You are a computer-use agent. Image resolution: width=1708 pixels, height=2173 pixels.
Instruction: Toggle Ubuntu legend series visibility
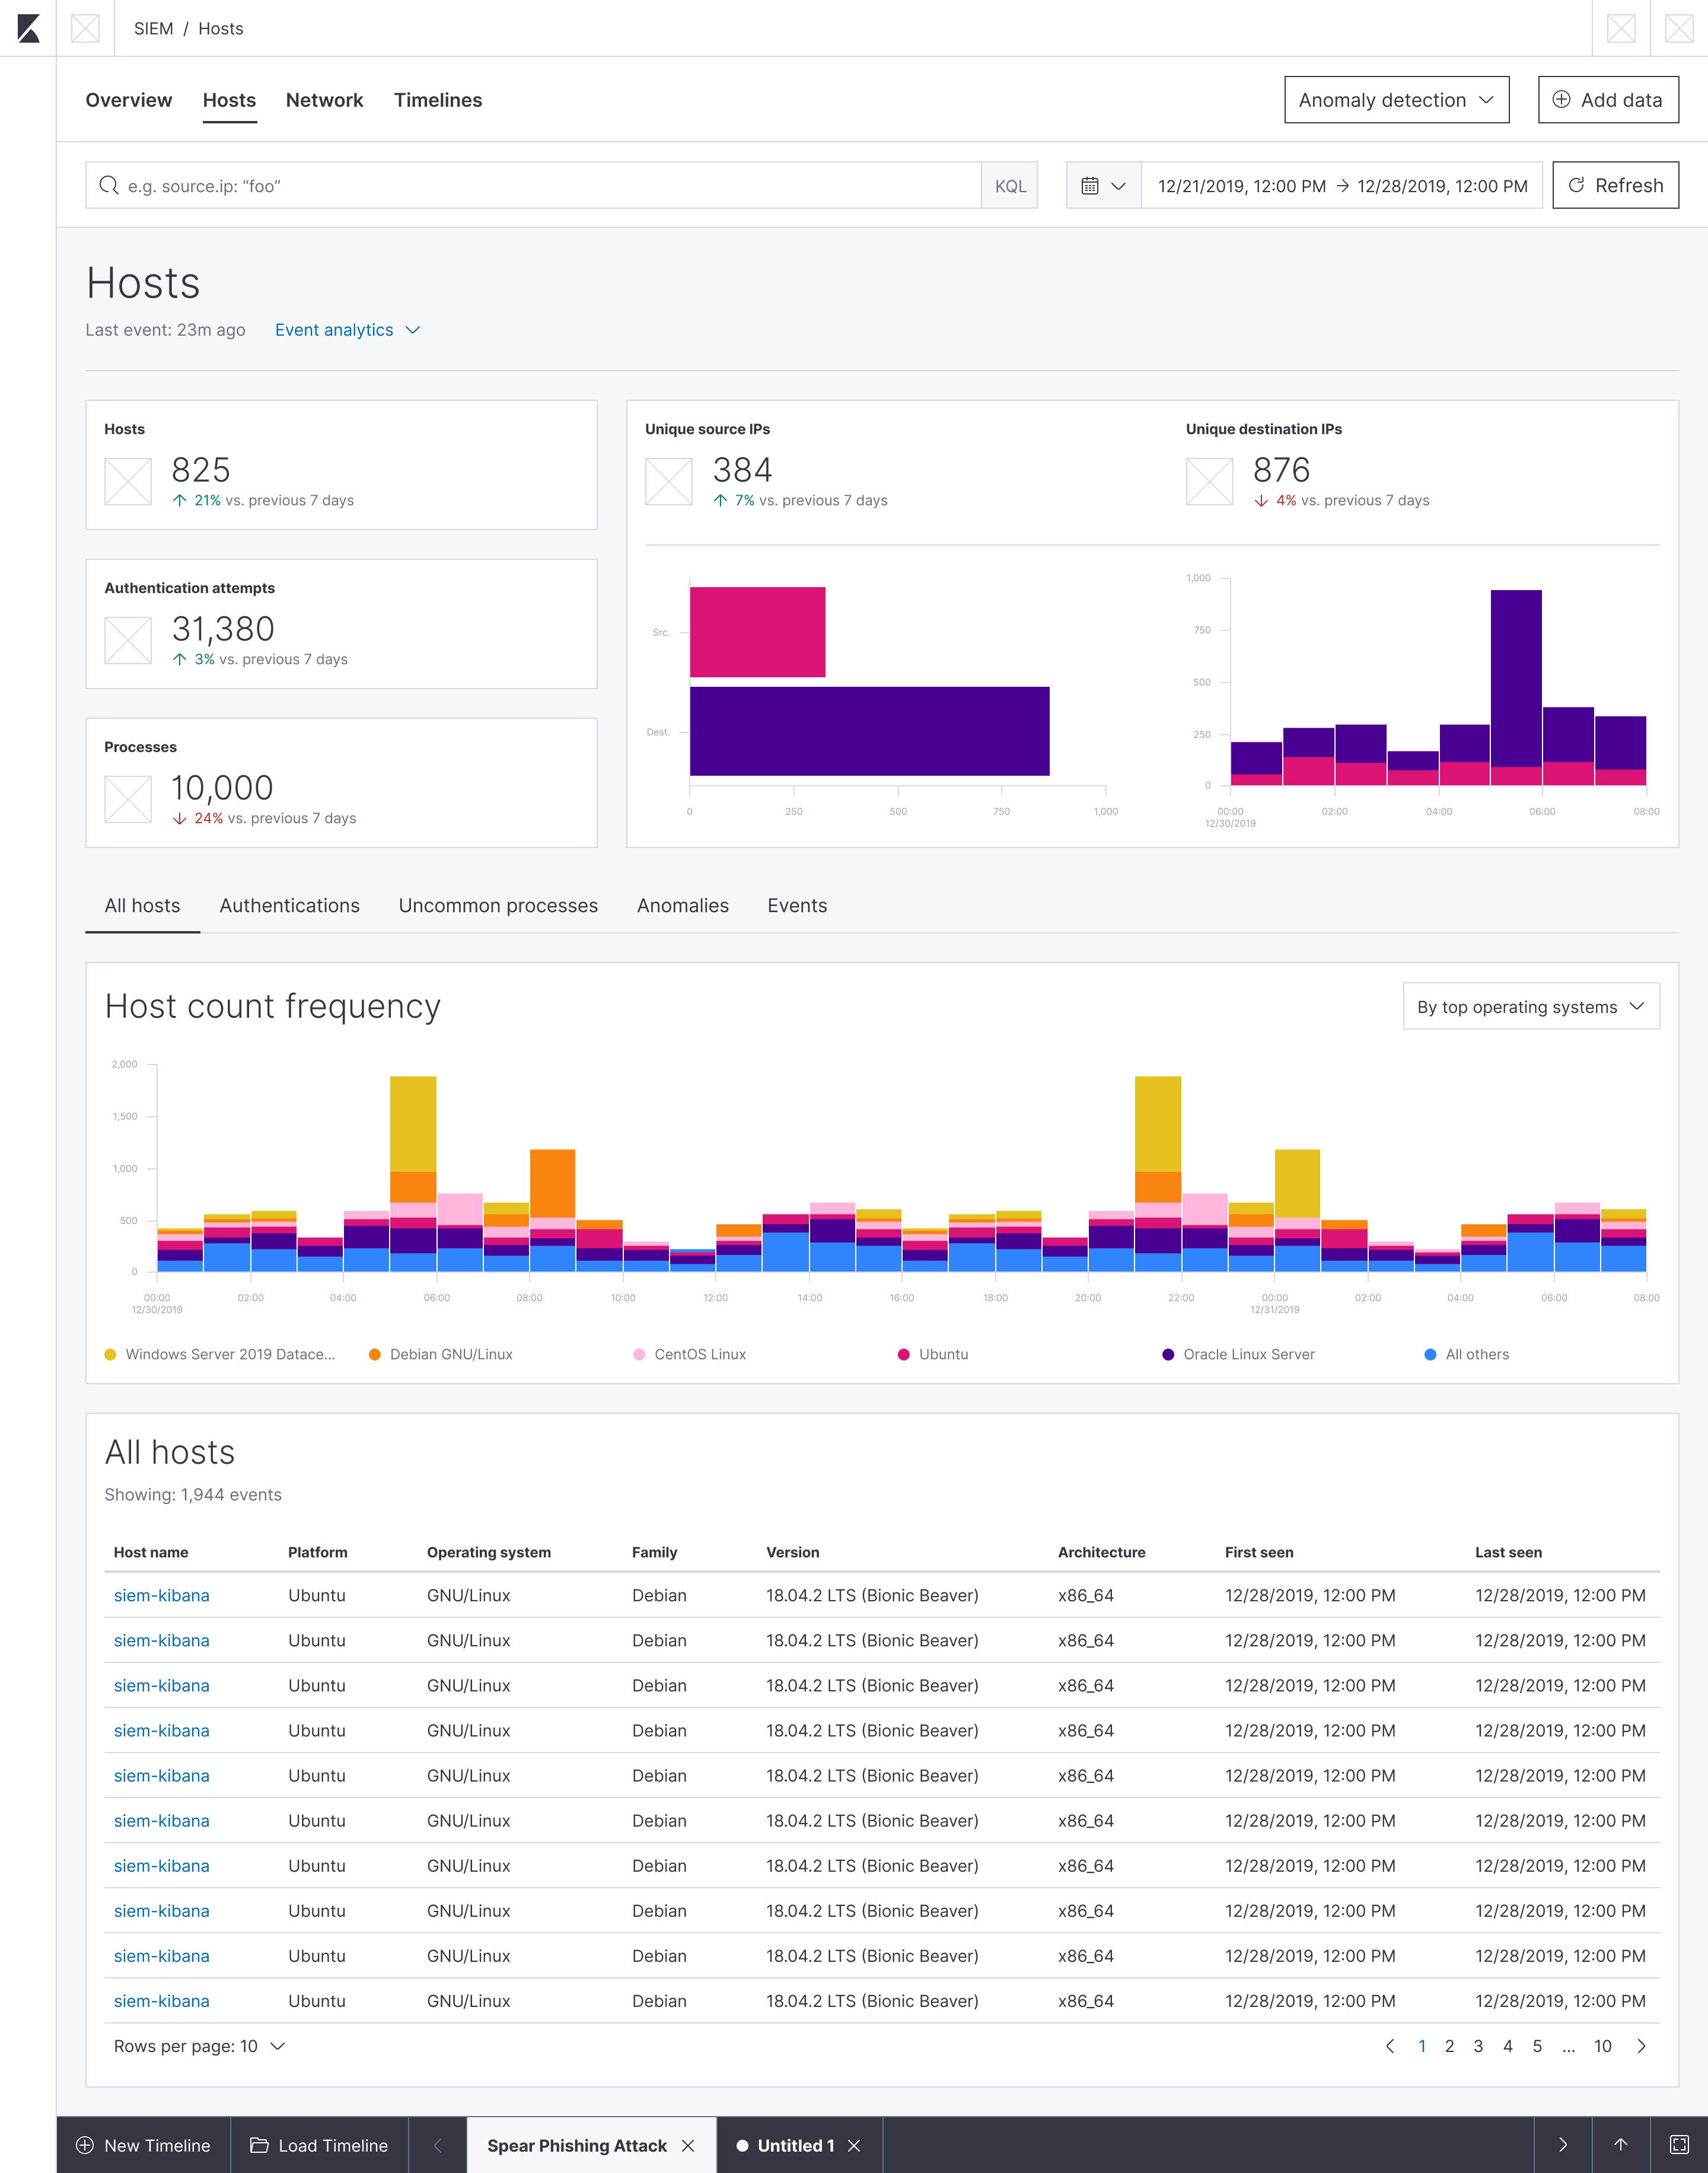pyautogui.click(x=942, y=1354)
